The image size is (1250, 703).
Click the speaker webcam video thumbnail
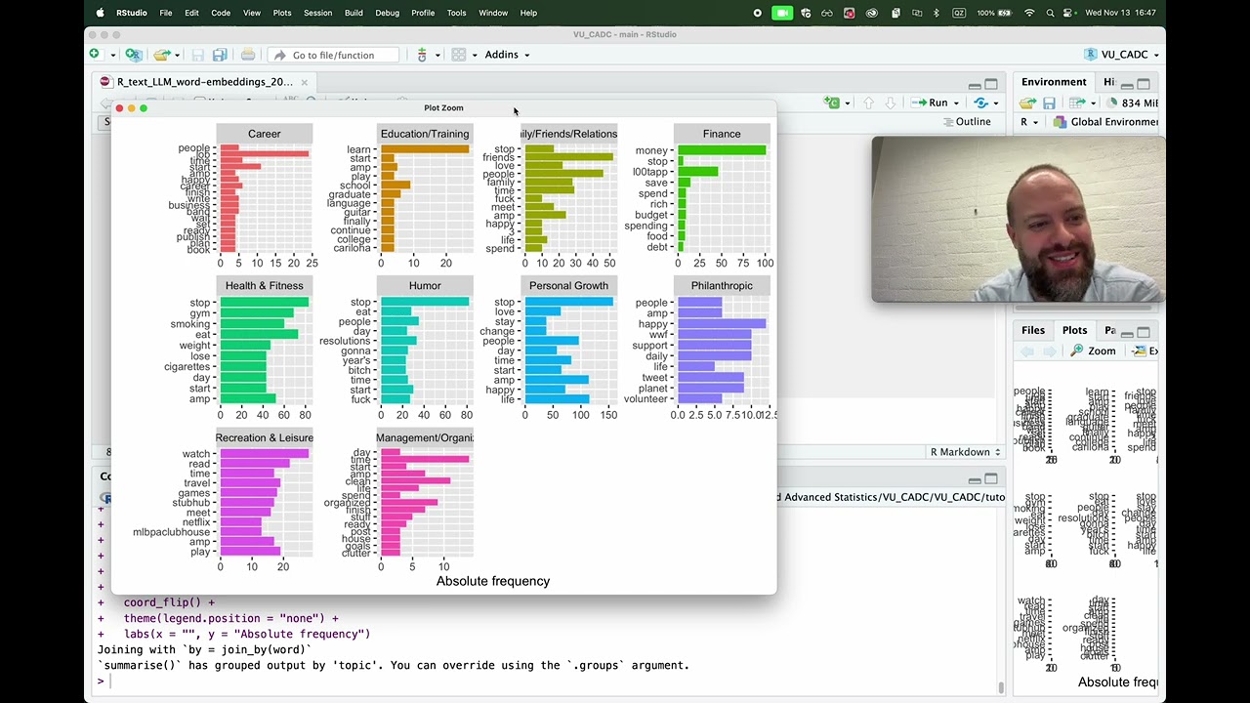tap(1018, 220)
